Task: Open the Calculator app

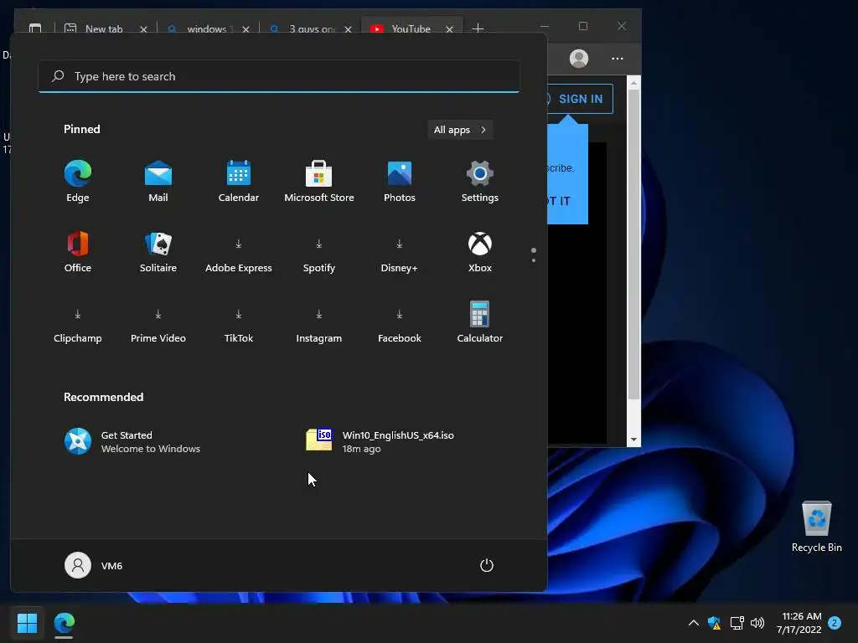Action: coord(480,322)
